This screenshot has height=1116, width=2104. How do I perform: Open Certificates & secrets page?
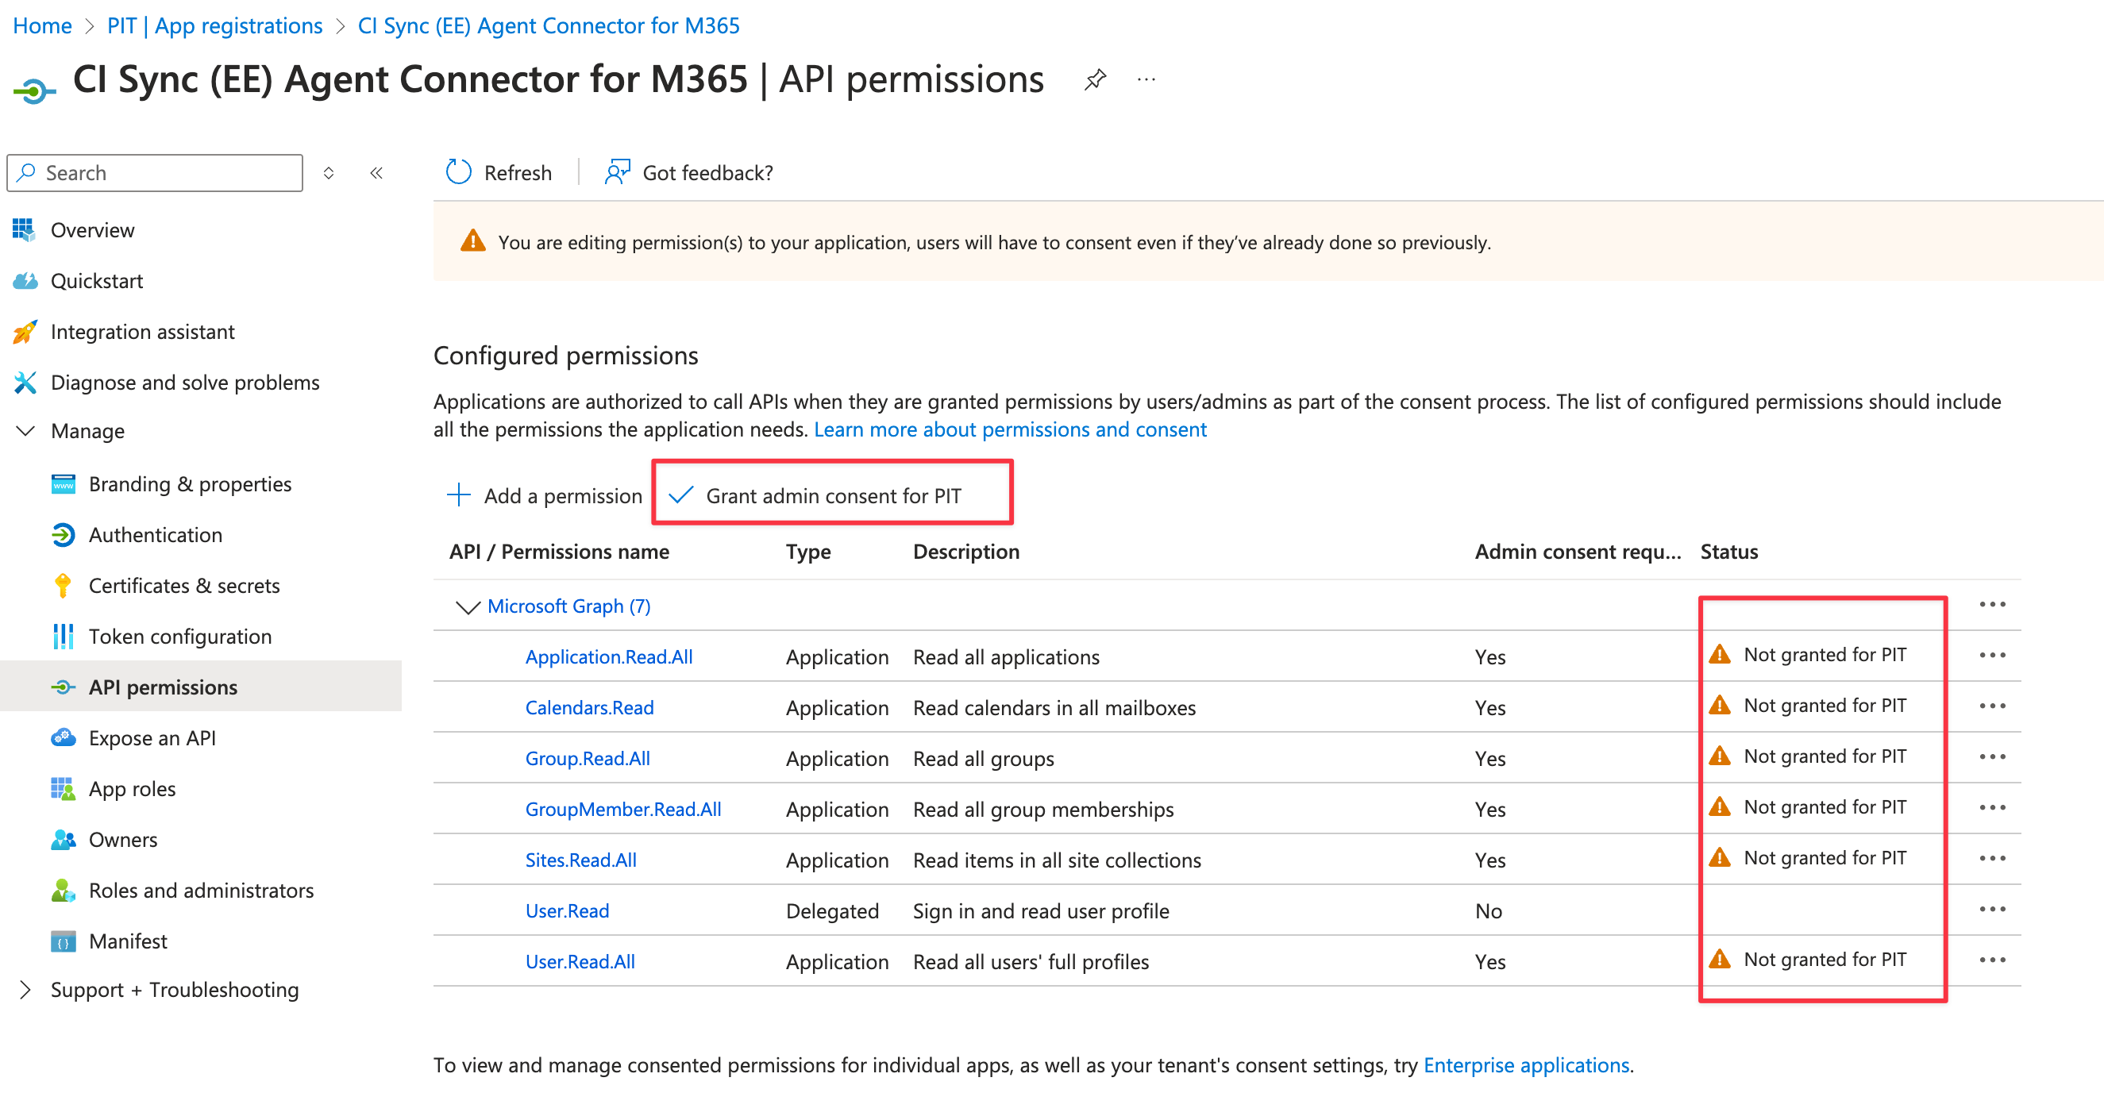[183, 585]
